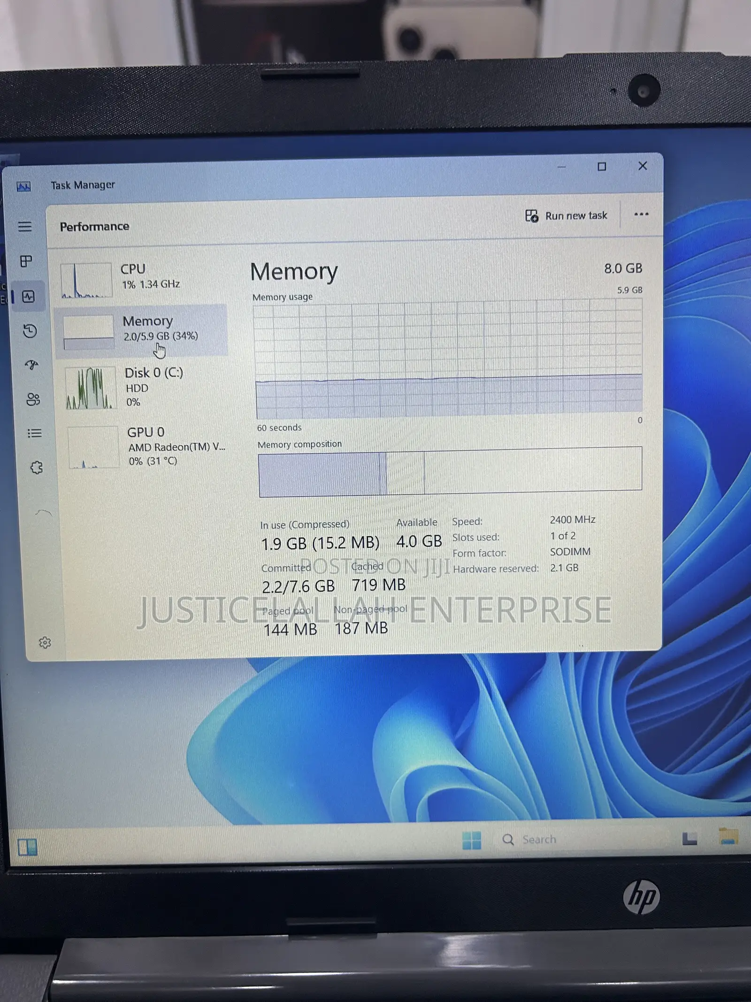Image resolution: width=751 pixels, height=1002 pixels.
Task: Click the CPU mini graph thumbnail
Action: pyautogui.click(x=86, y=280)
